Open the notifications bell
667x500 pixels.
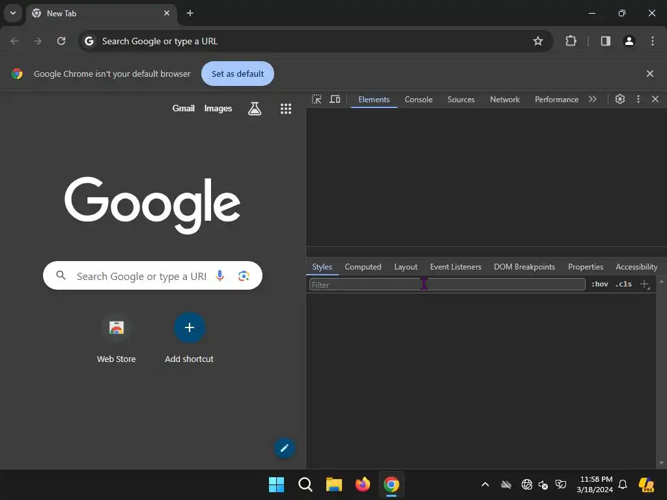[623, 484]
